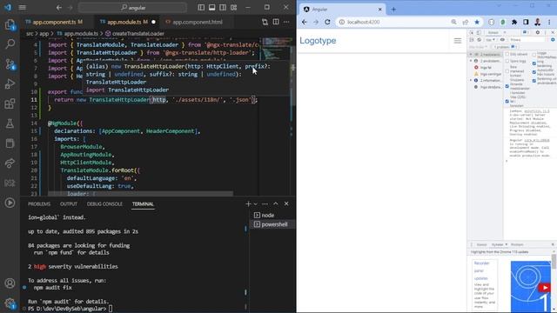Split the editor to the right

[276, 22]
